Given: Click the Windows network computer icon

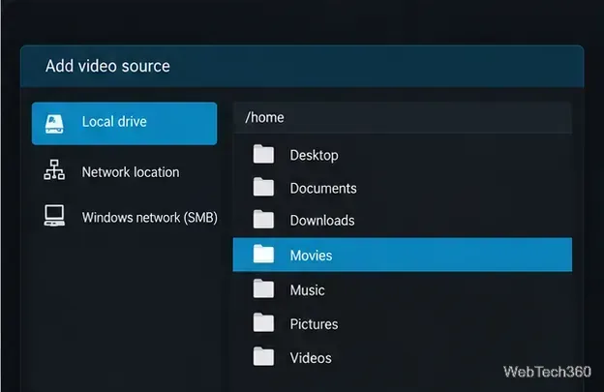Looking at the screenshot, I should pyautogui.click(x=54, y=216).
